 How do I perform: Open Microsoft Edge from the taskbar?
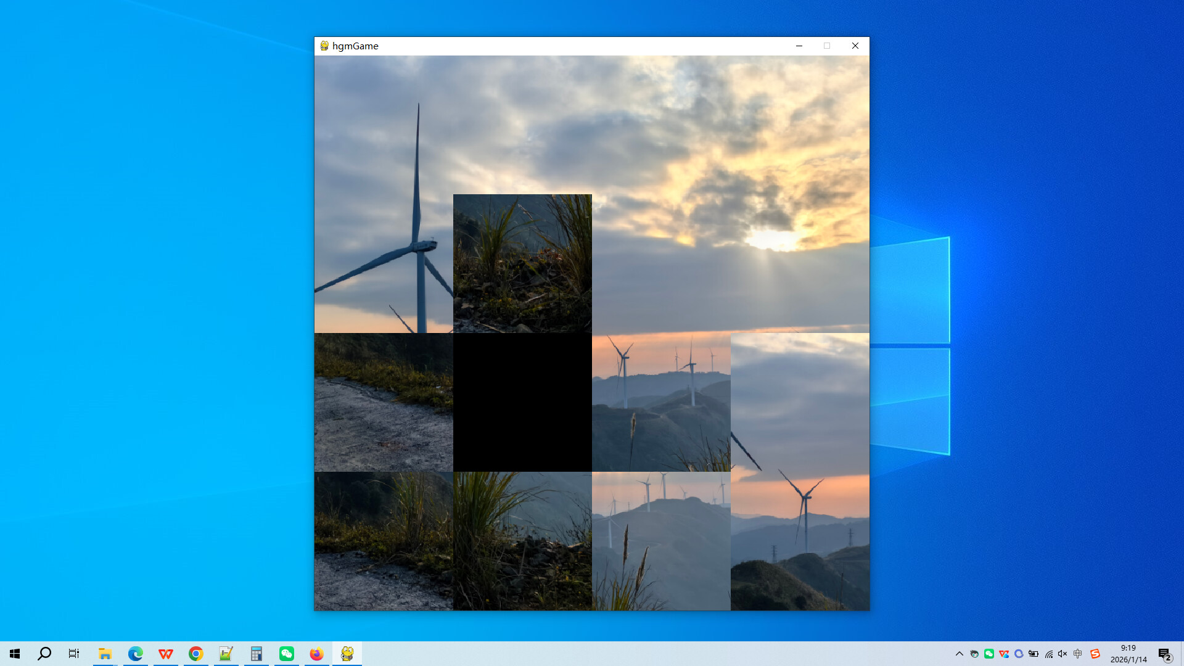[135, 654]
